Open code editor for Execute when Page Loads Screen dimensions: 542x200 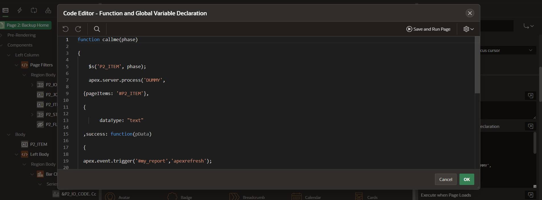click(531, 195)
